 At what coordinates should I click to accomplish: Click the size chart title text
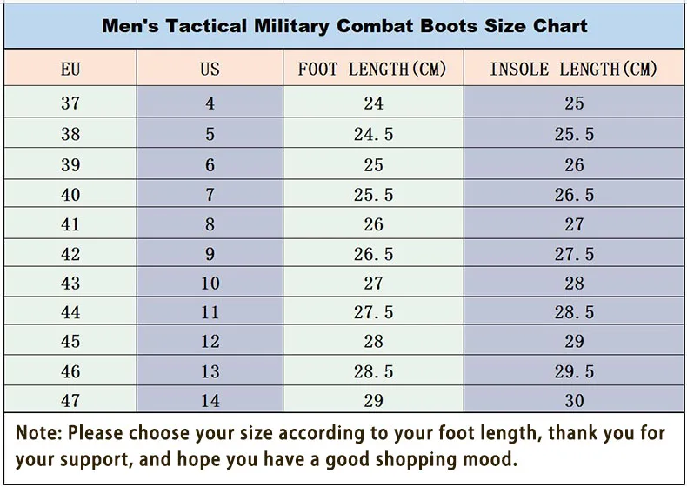pyautogui.click(x=344, y=25)
